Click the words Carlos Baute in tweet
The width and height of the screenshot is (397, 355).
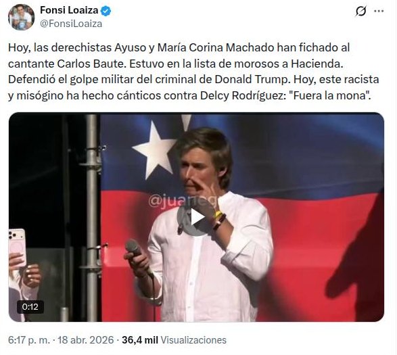(91, 64)
